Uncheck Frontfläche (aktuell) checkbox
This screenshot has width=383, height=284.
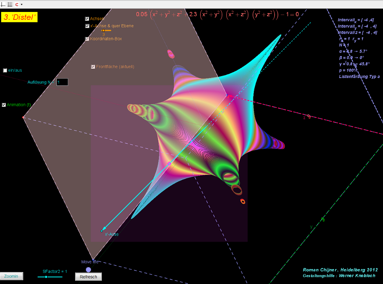click(93, 67)
